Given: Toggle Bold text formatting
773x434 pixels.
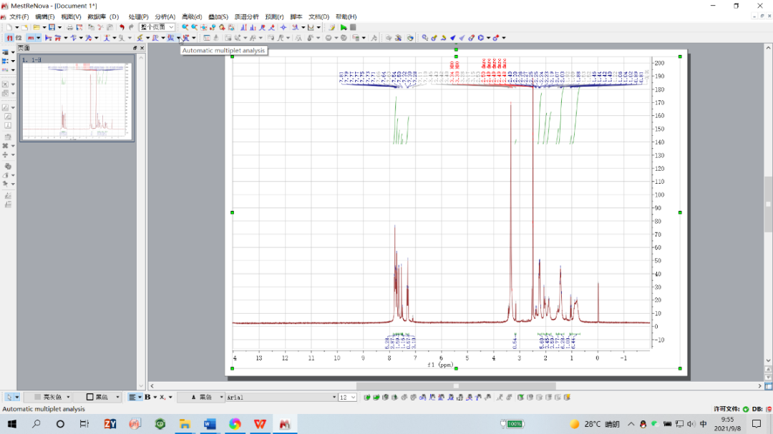Looking at the screenshot, I should tap(147, 397).
